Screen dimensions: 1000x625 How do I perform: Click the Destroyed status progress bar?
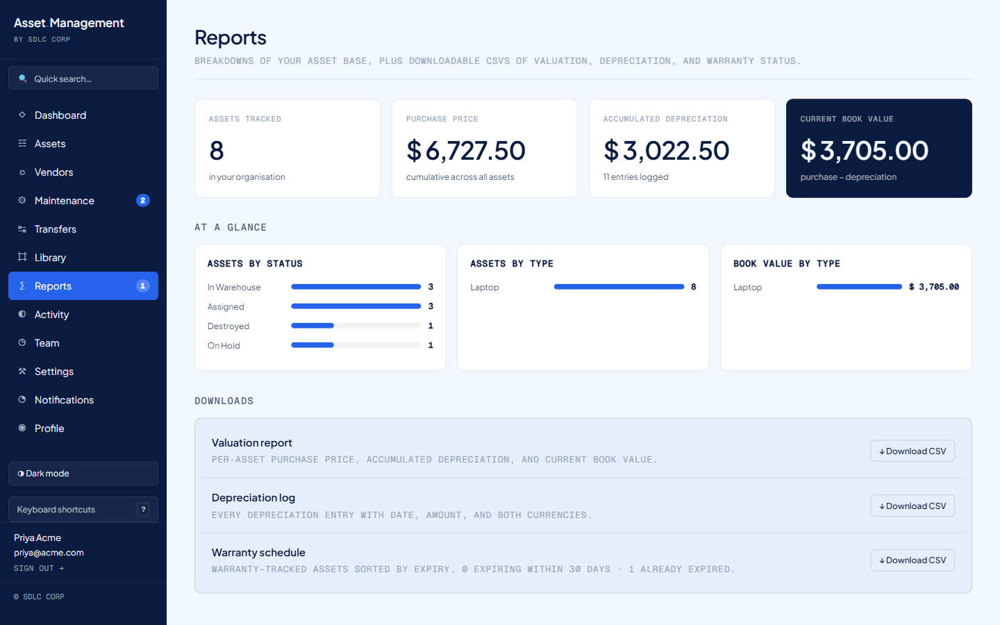coord(356,326)
